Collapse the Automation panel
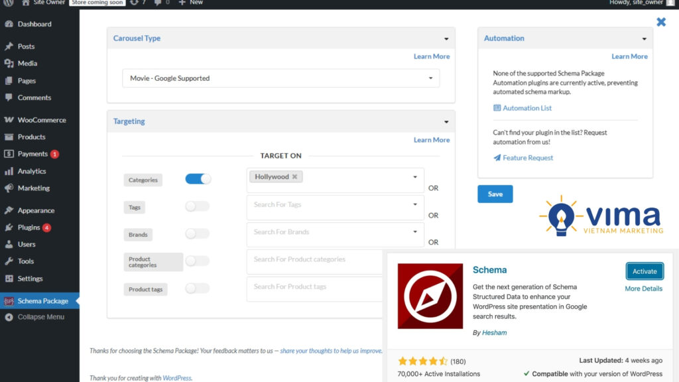The image size is (679, 382). pyautogui.click(x=643, y=38)
